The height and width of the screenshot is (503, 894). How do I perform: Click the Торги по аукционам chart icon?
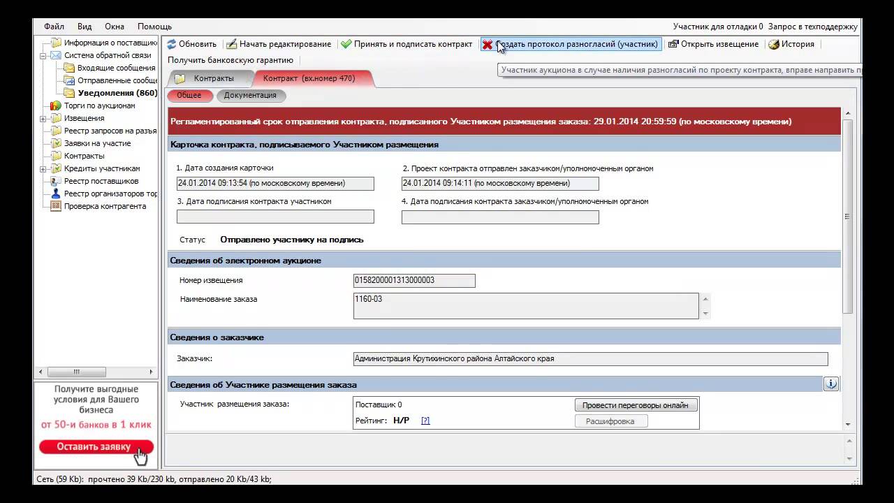56,105
